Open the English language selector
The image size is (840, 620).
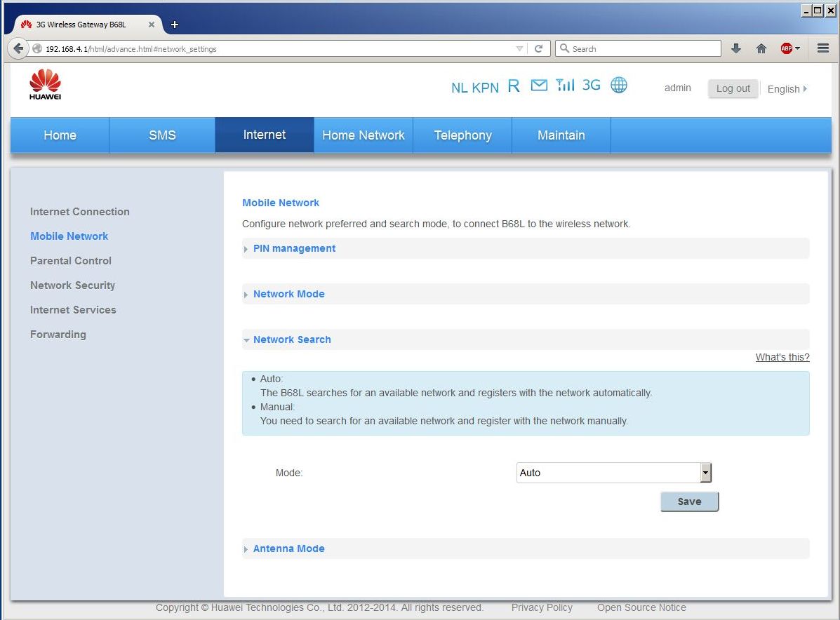click(787, 89)
